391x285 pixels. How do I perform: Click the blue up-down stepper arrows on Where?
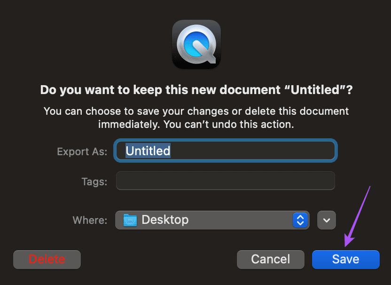coord(300,220)
